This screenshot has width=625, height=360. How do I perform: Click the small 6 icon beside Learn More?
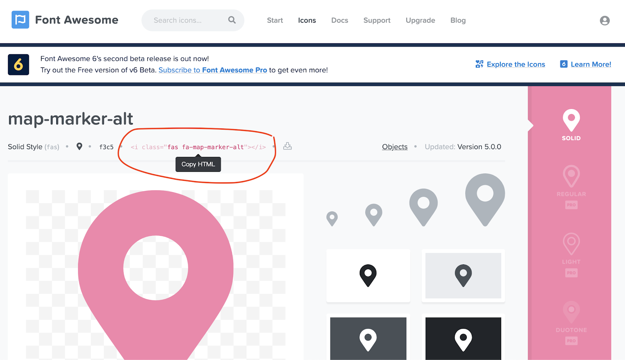point(564,64)
